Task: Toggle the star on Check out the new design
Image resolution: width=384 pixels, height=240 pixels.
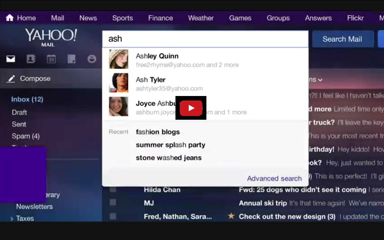Action: coord(231,216)
